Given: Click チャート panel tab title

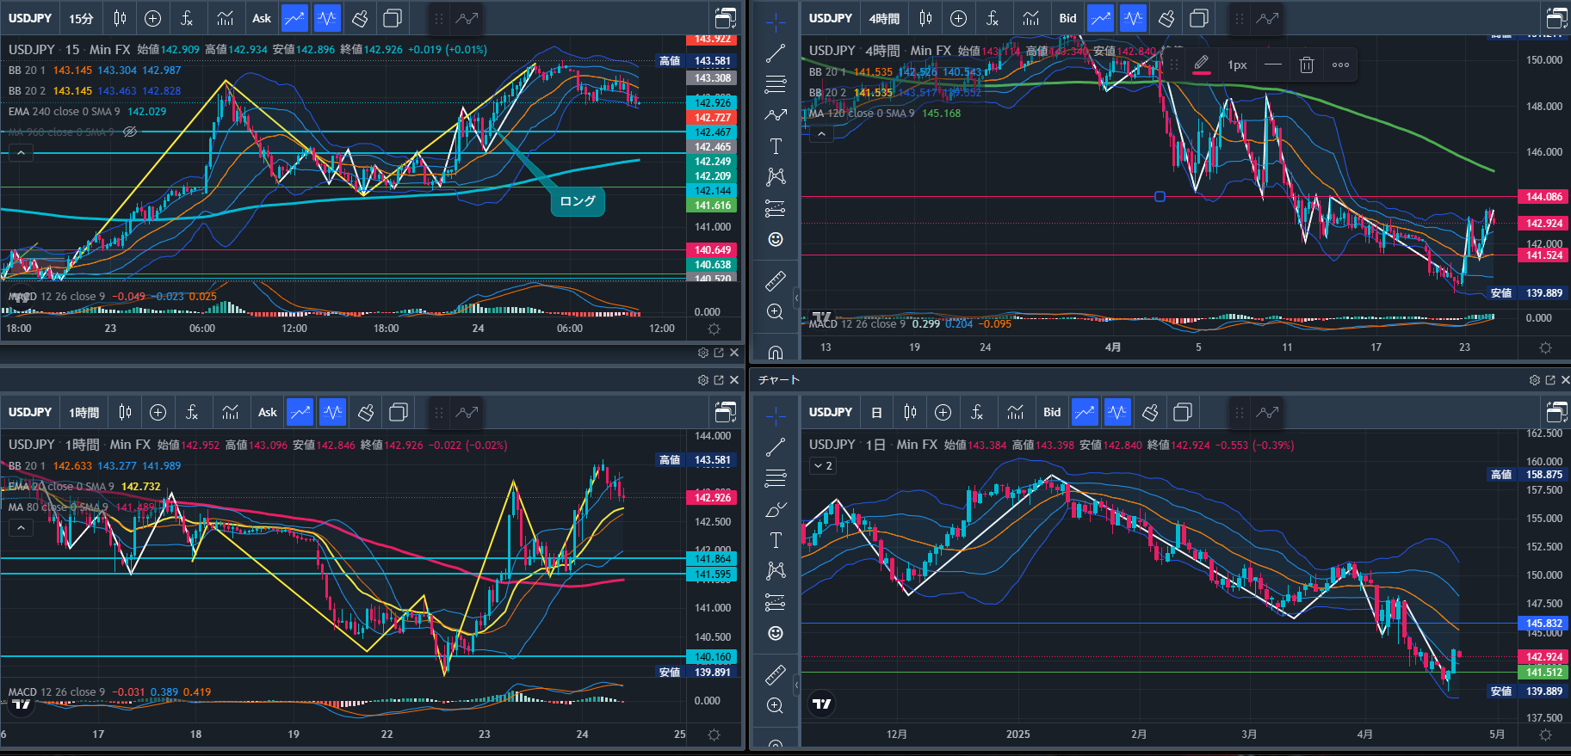Looking at the screenshot, I should (x=779, y=379).
